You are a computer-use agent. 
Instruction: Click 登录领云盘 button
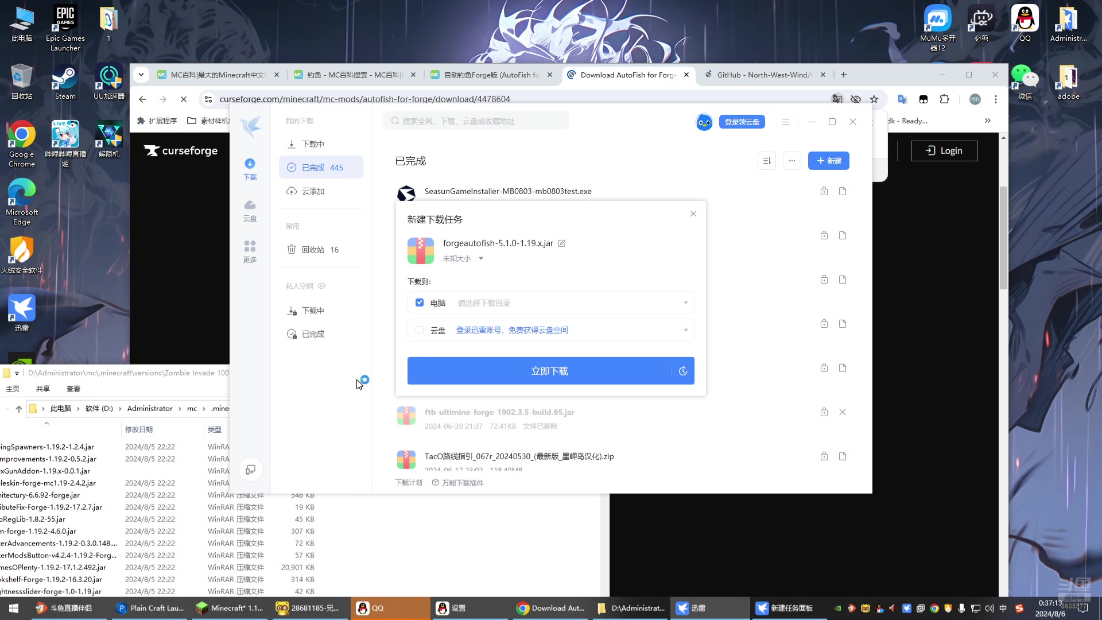tap(742, 122)
